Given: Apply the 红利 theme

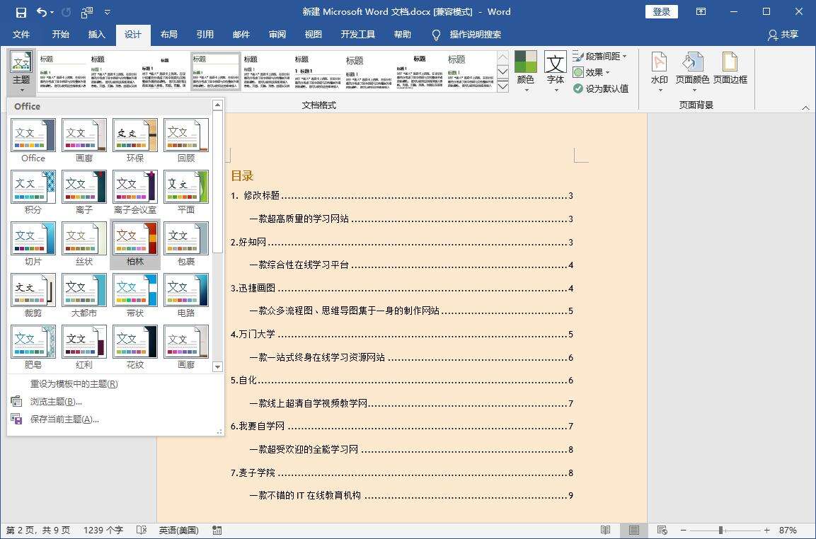Looking at the screenshot, I should 84,347.
